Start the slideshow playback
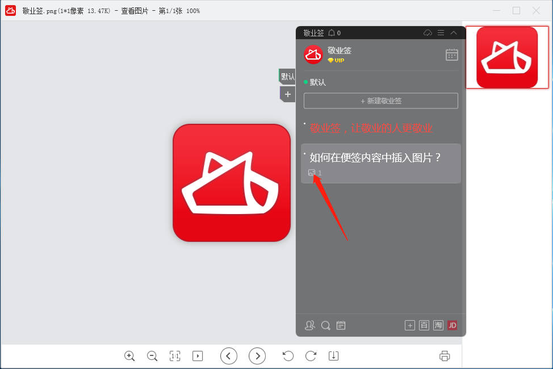Image resolution: width=553 pixels, height=369 pixels. [198, 356]
